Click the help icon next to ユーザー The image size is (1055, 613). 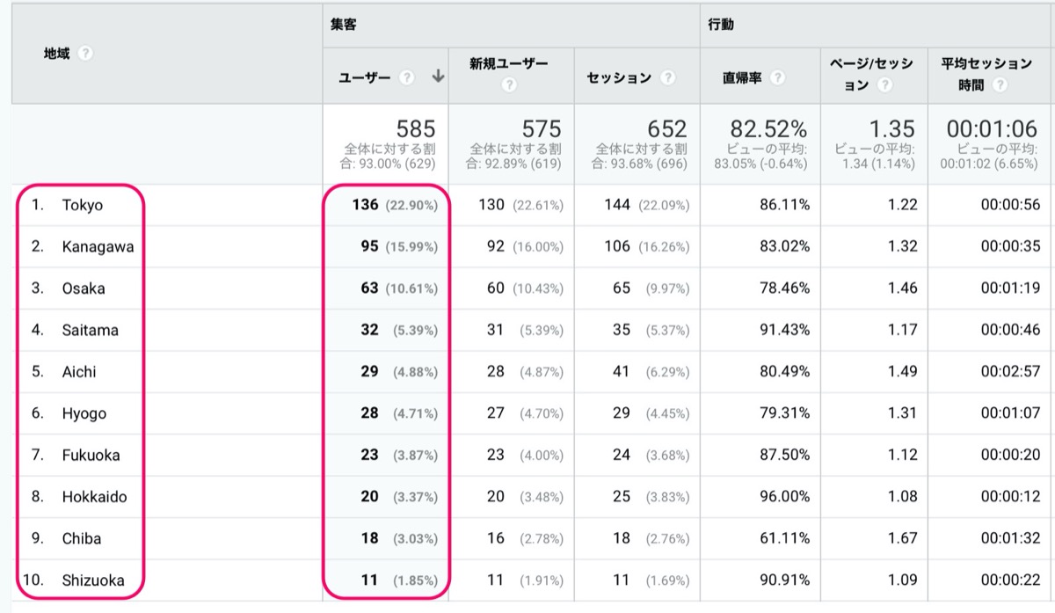(x=406, y=77)
